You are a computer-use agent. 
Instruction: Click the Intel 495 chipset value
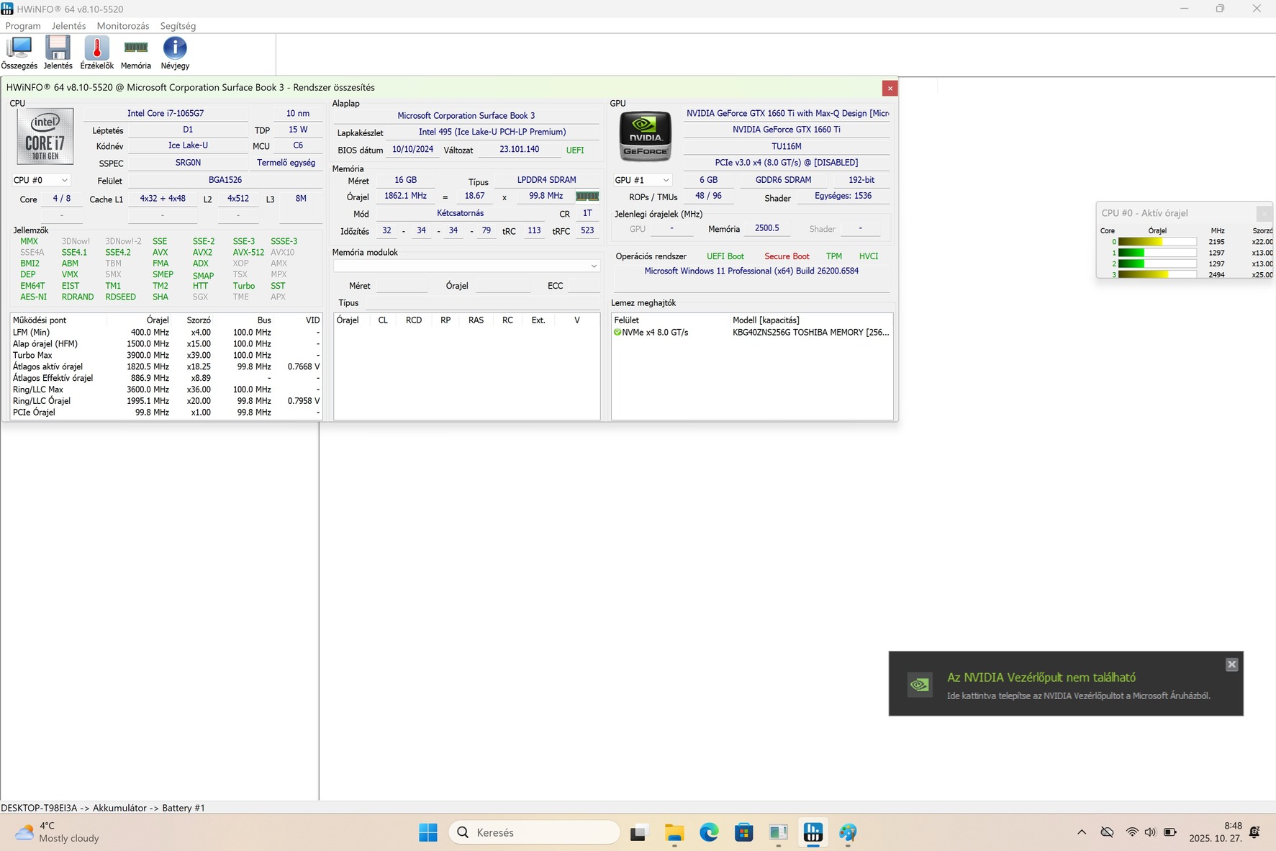tap(492, 132)
